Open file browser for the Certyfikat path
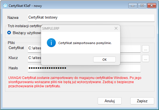The height and width of the screenshot is (110, 159). point(146,49)
